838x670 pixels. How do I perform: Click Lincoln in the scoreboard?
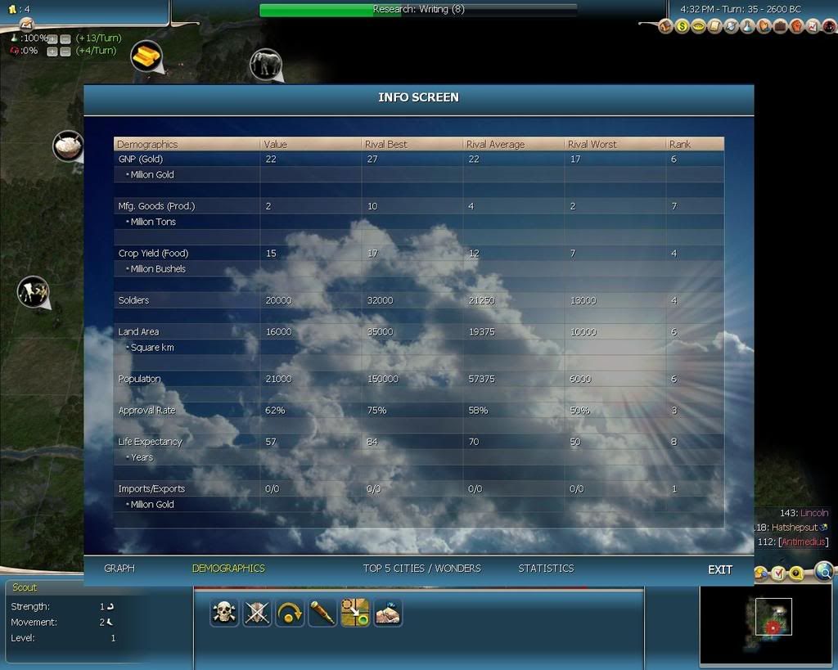814,513
